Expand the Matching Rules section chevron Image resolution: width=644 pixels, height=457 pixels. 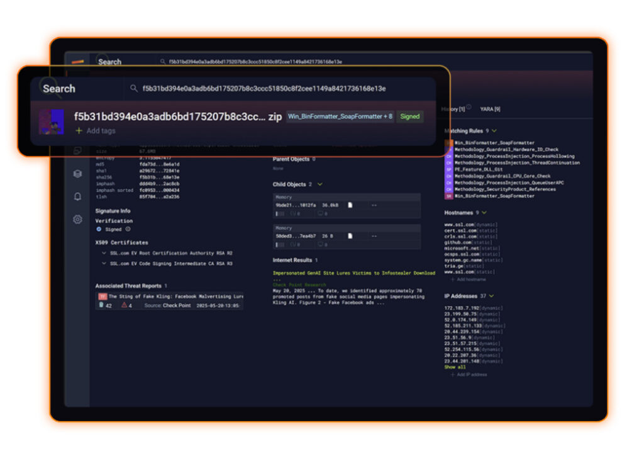coord(494,131)
